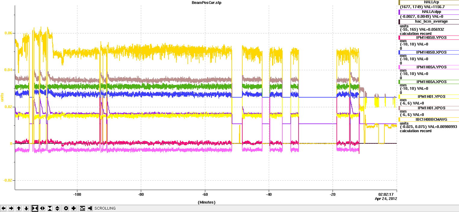This screenshot has height=212, width=459.
Task: Click the -20 minutes x-axis tick label
Action: pyautogui.click(x=333, y=194)
